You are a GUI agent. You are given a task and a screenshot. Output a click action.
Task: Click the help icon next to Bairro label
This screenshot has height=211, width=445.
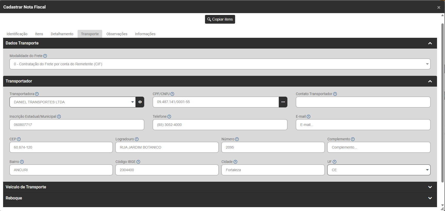[x=22, y=162]
